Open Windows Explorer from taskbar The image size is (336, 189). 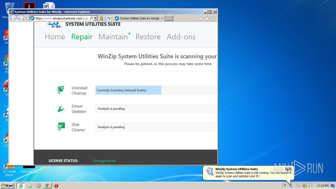click(x=30, y=186)
